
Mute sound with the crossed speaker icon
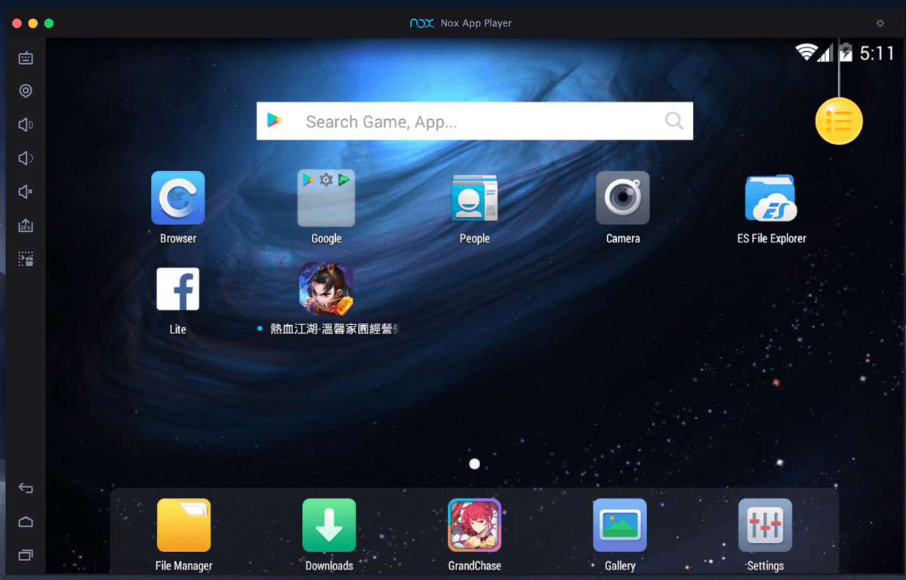pyautogui.click(x=26, y=192)
